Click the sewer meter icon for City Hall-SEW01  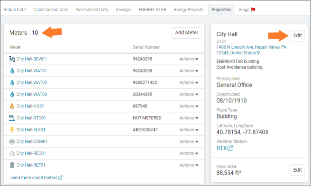click(12, 59)
